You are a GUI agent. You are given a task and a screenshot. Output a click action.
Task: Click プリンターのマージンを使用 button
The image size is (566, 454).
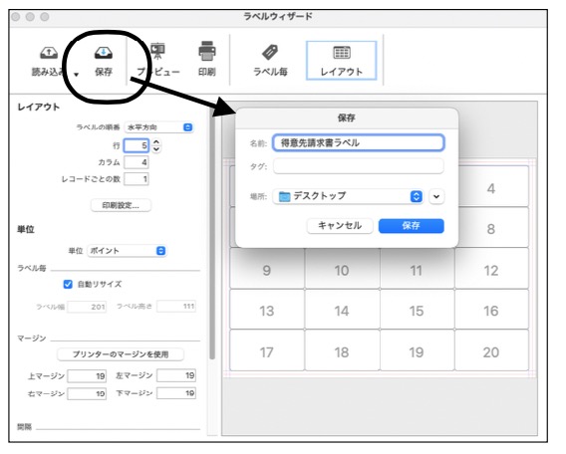121,354
